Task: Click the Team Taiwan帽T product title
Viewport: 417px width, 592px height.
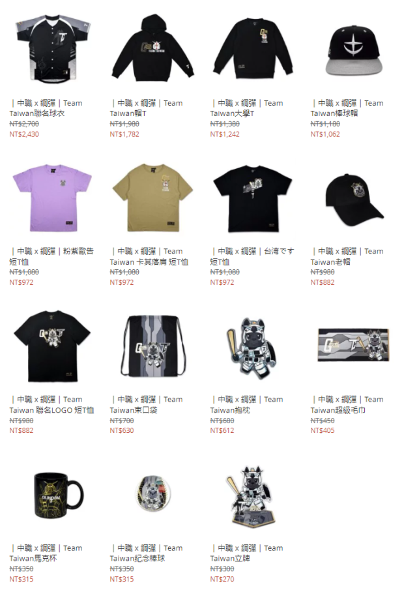Action: click(x=146, y=108)
